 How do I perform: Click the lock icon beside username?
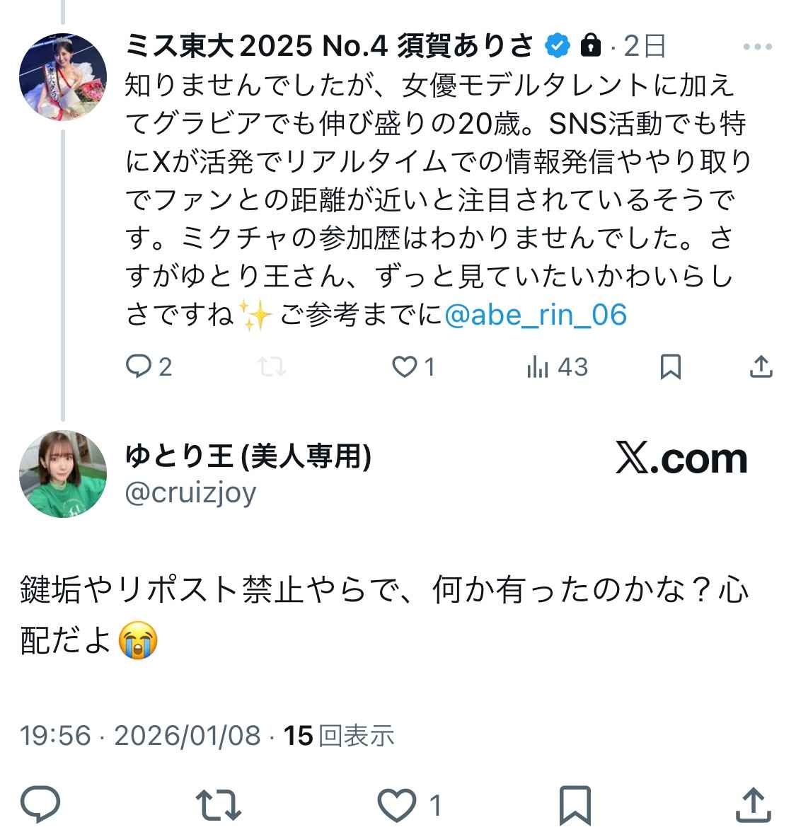point(589,47)
